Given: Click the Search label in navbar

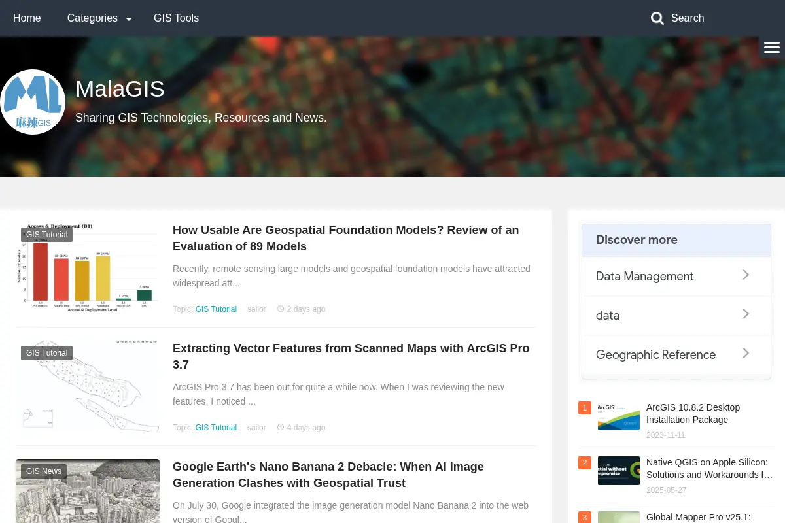Looking at the screenshot, I should pyautogui.click(x=688, y=18).
